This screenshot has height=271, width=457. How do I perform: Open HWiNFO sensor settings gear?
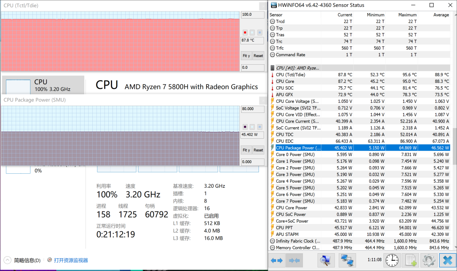point(429,260)
